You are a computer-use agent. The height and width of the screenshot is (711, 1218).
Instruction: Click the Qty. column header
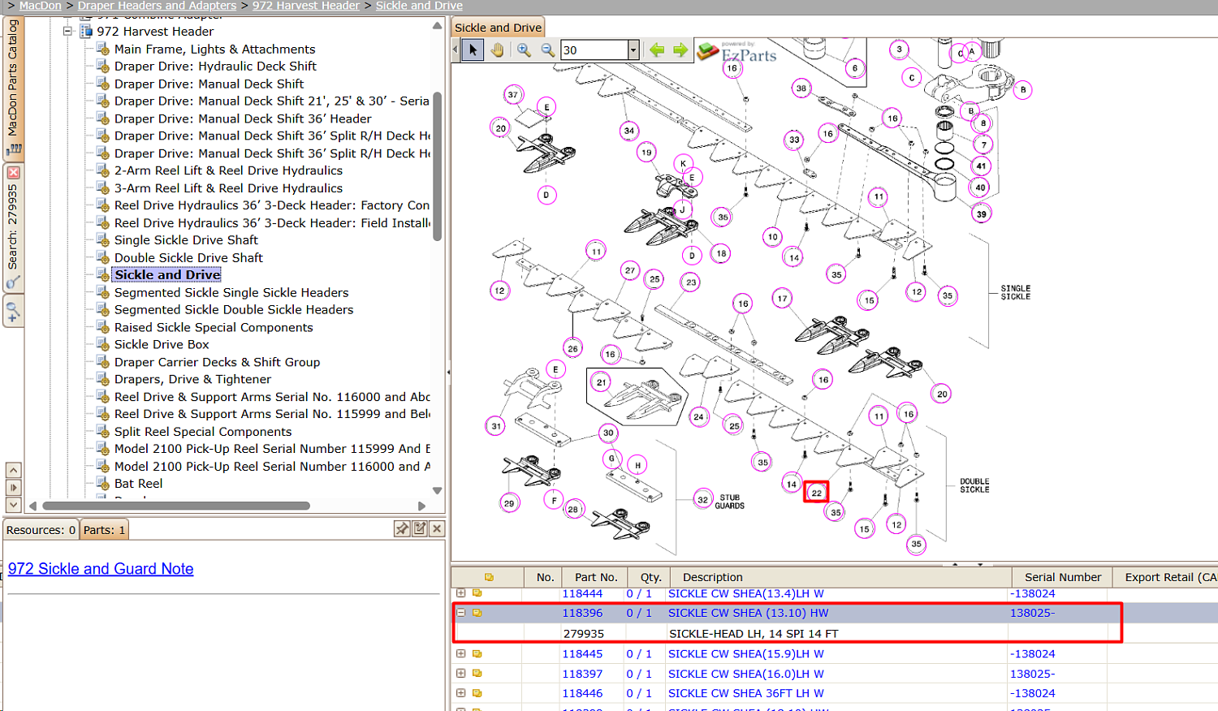(650, 577)
